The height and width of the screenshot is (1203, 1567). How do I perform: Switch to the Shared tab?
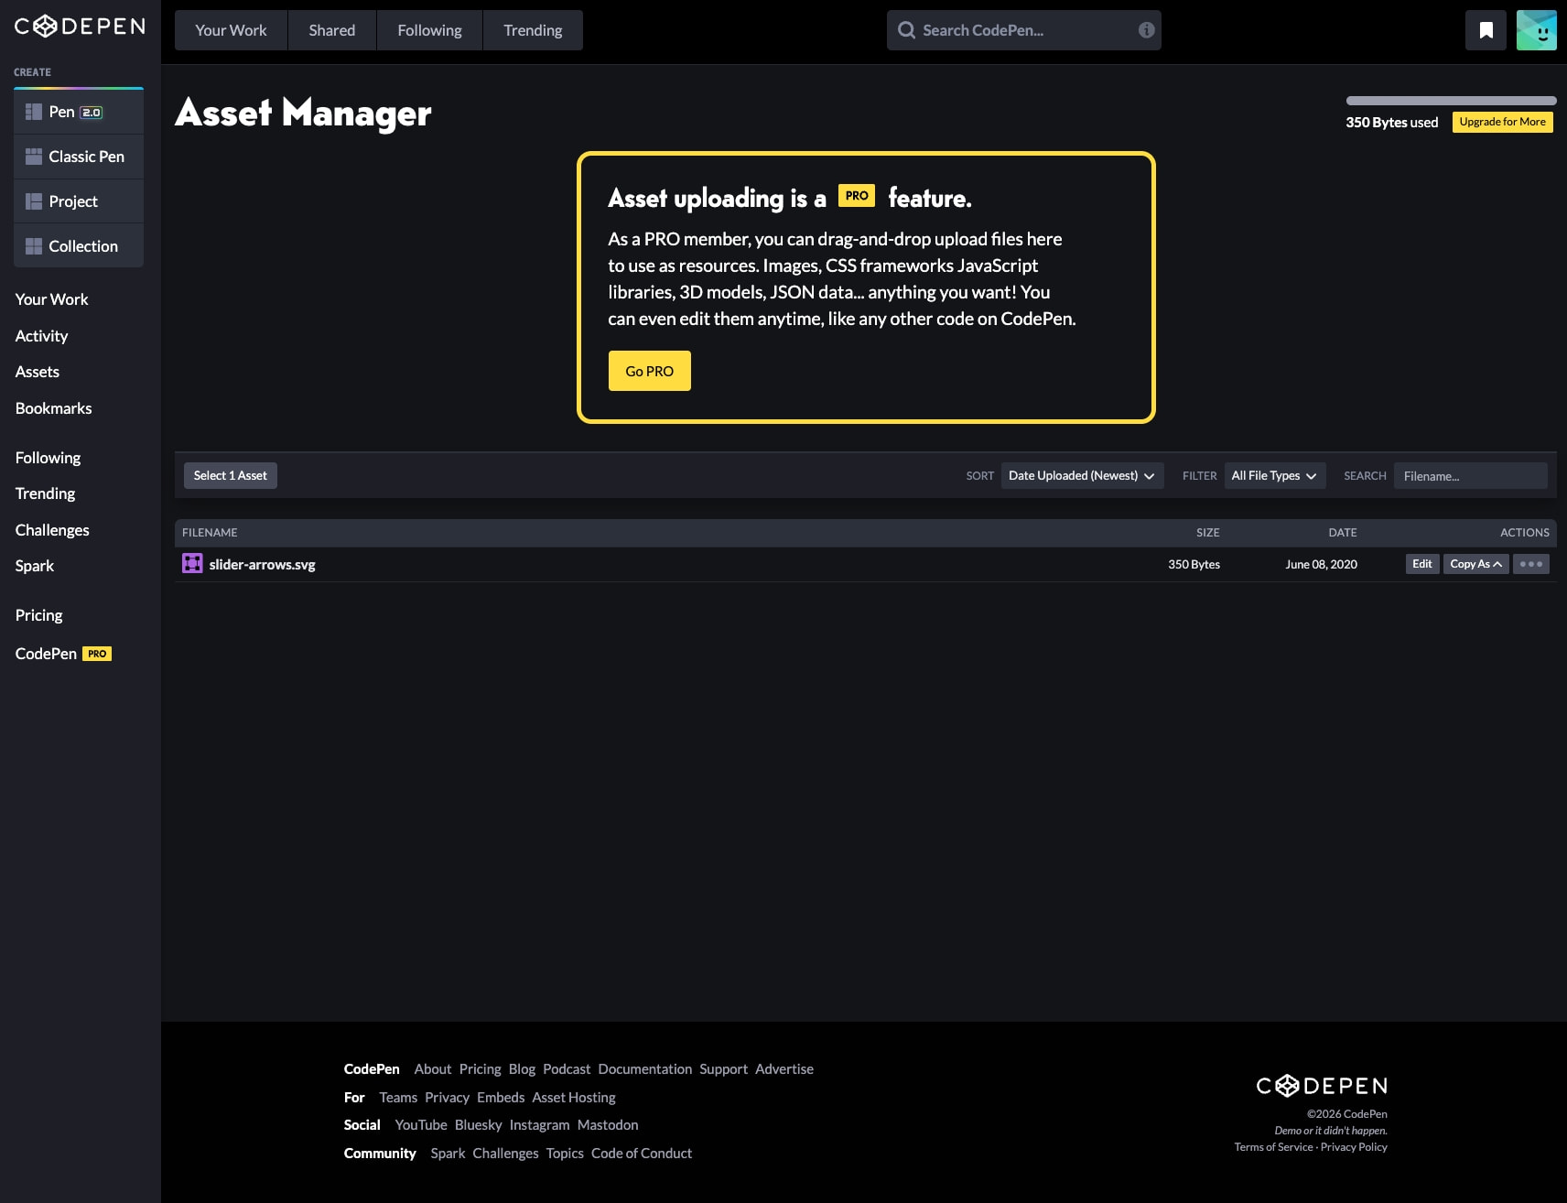click(x=332, y=30)
